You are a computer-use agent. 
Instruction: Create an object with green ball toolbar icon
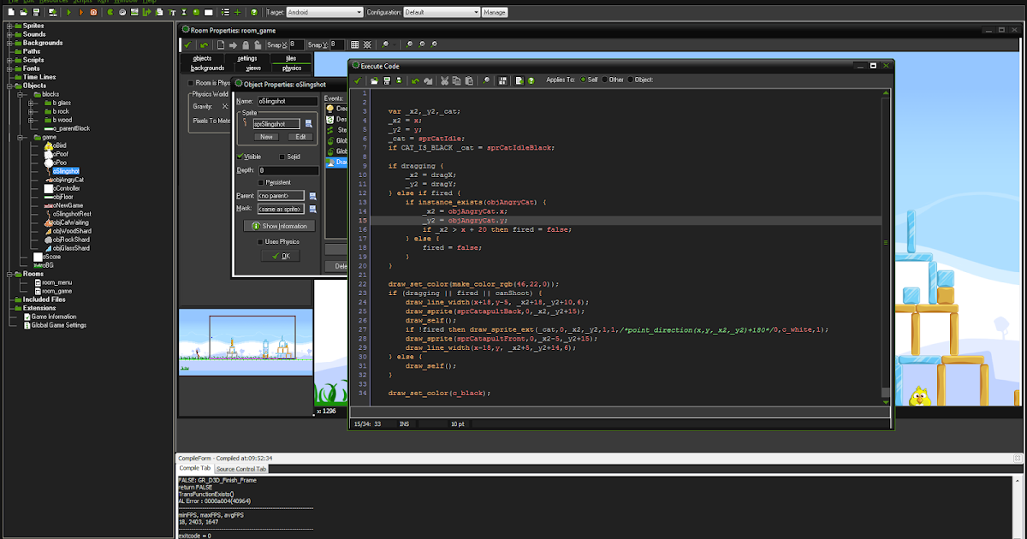pyautogui.click(x=196, y=12)
